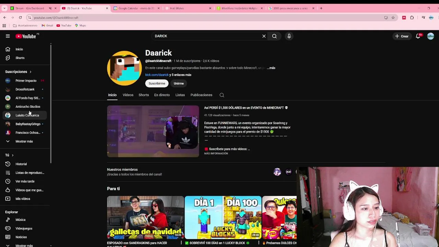Expand the Suscripciones section
Screen dimensions: 439x247
[x=18, y=72]
